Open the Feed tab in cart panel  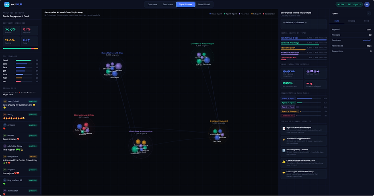click(366, 21)
